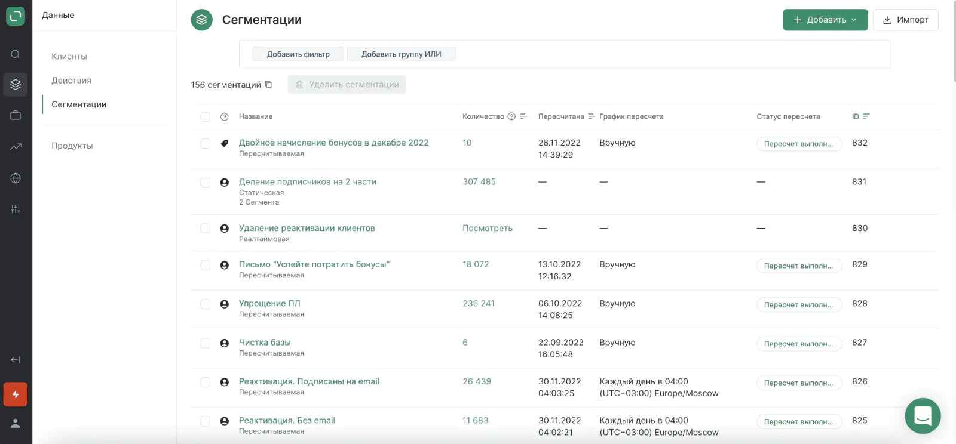Viewport: 956px width, 444px height.
Task: Click Добавить группу ИЛИ button
Action: tap(402, 54)
